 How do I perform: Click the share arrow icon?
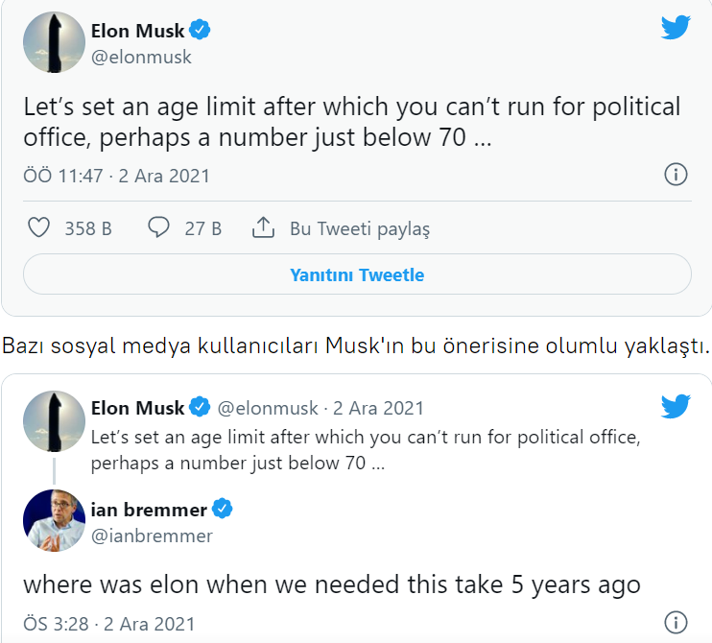(263, 228)
